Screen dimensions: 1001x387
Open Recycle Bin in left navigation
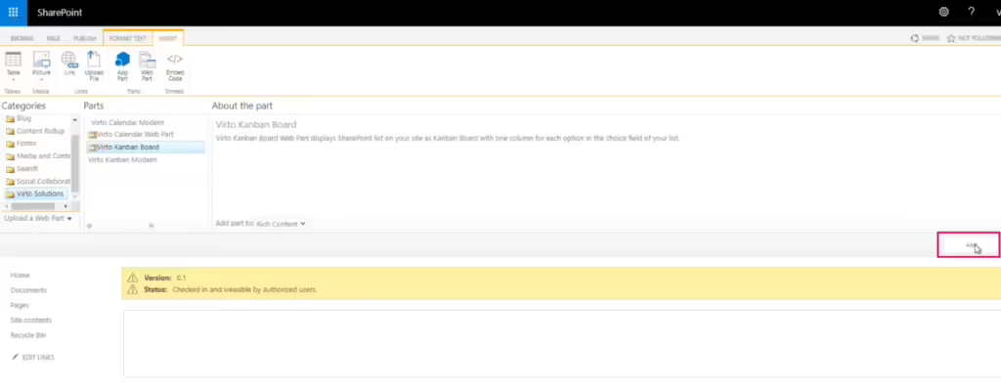click(x=28, y=335)
